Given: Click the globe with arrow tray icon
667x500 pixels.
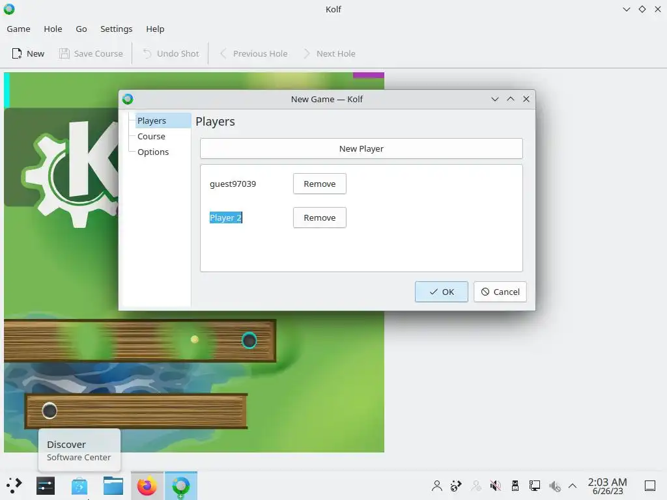Looking at the screenshot, I should 456,486.
